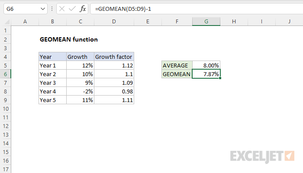The height and width of the screenshot is (173, 303).
Task: Click the cell containing 1.12
Action: [114, 65]
